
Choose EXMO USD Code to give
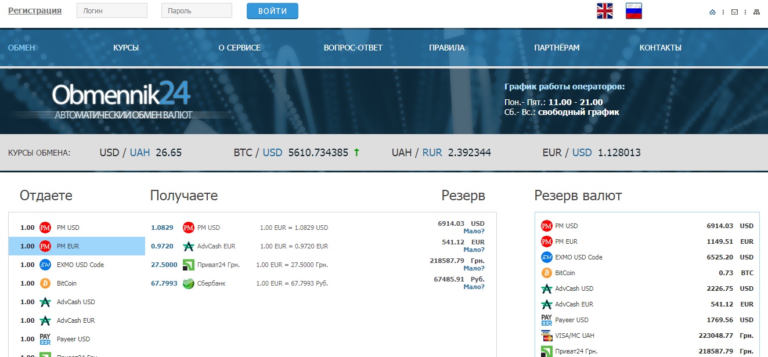tap(80, 265)
